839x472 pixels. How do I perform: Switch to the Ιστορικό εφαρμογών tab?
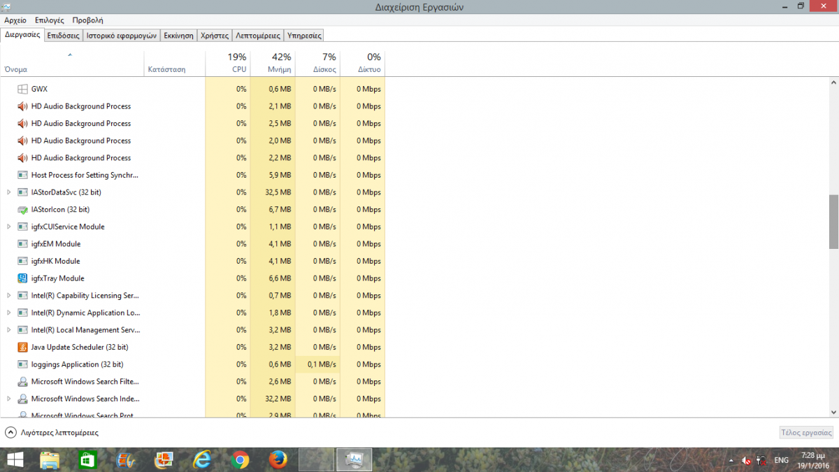coord(122,35)
